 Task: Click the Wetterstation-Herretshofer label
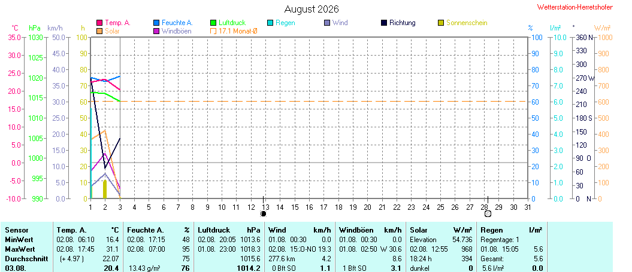coord(574,7)
